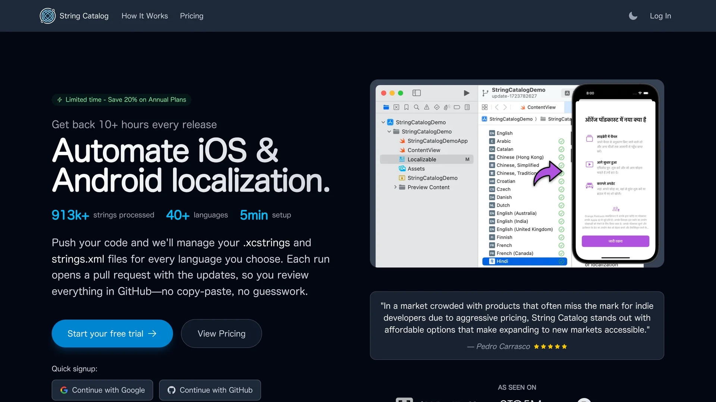The width and height of the screenshot is (716, 402).
Task: Click the git branch icon beside StringCatalogDemo
Action: coord(485,93)
